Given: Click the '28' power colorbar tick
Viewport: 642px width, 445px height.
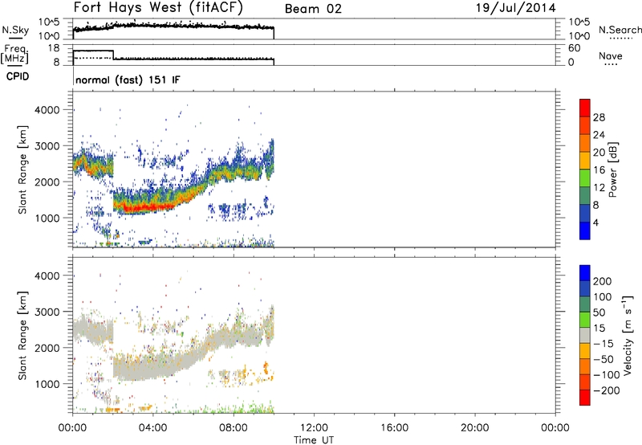Looking at the screenshot, I should (599, 117).
